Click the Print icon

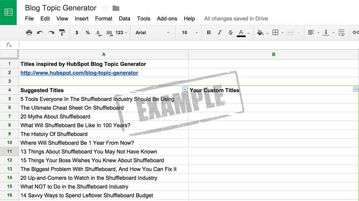pos(29,33)
